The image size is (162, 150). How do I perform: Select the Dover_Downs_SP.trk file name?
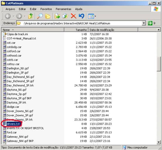click(20, 120)
